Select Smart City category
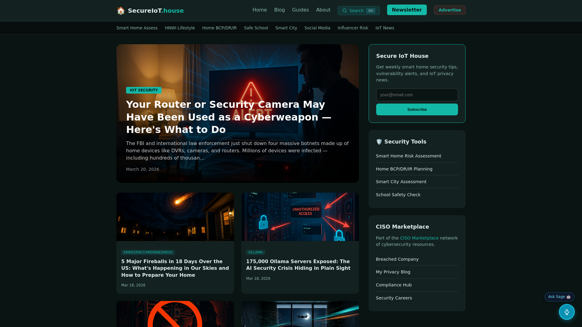The height and width of the screenshot is (327, 582). coord(286,28)
